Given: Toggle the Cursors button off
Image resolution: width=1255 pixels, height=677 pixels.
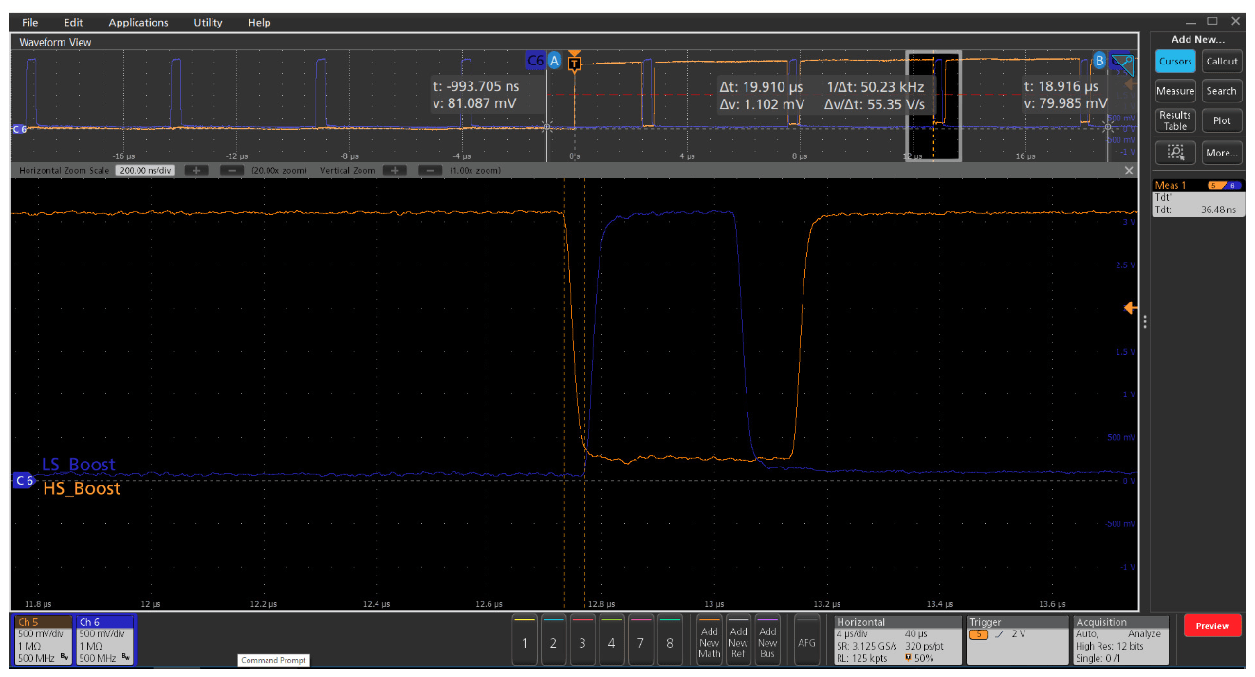Looking at the screenshot, I should (1175, 62).
